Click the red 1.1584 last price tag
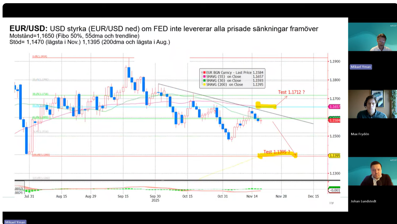The height and width of the screenshot is (224, 397). (x=334, y=120)
